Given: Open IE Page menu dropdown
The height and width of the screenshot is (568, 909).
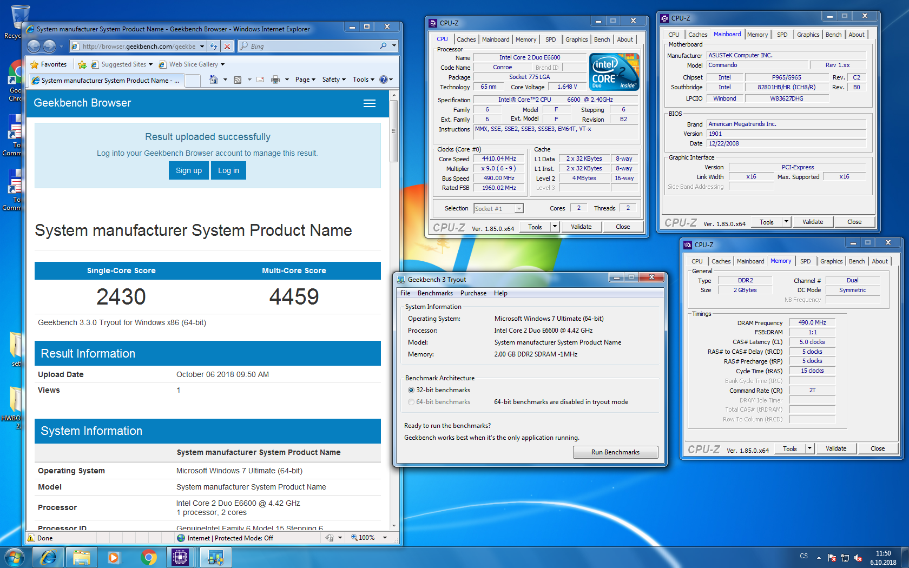Looking at the screenshot, I should pos(305,80).
